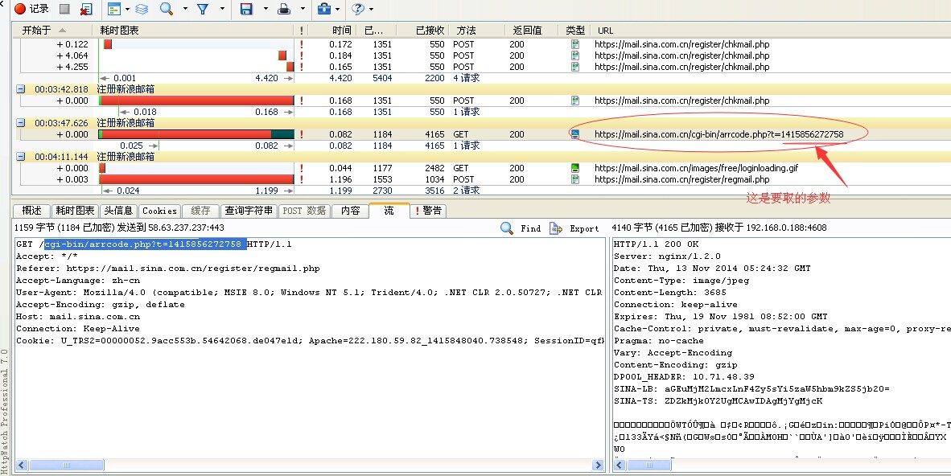Image resolution: width=951 pixels, height=476 pixels.
Task: Click the magnifier find icon in toolbar
Action: tap(167, 9)
